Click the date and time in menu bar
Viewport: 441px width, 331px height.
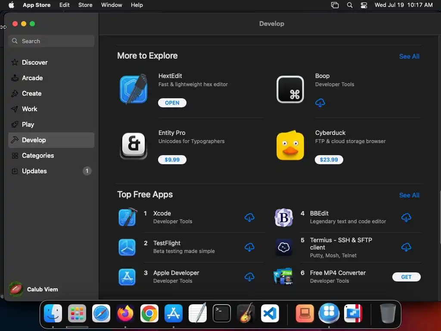pyautogui.click(x=404, y=5)
